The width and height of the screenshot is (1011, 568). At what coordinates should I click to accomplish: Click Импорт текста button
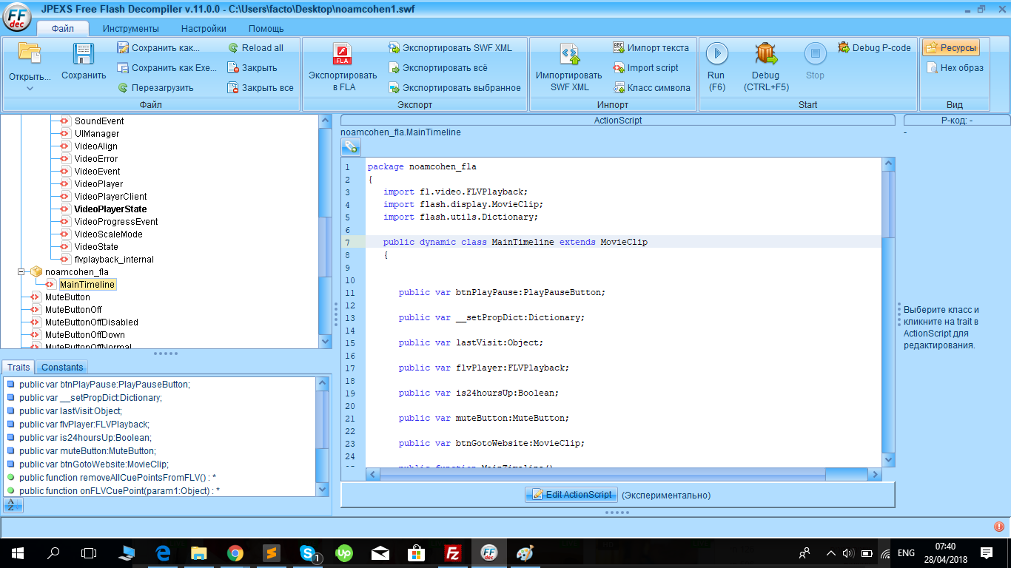[x=651, y=48]
